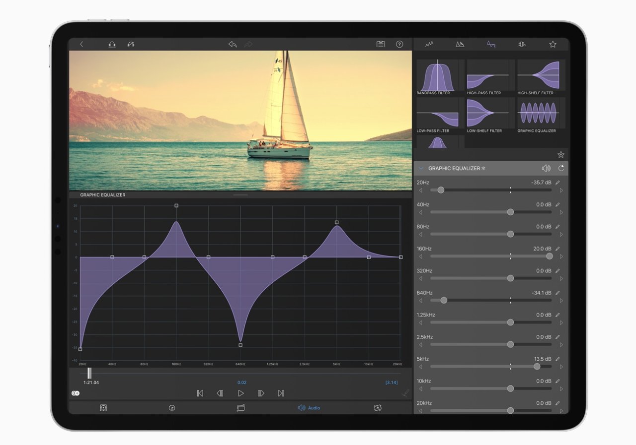This screenshot has width=636, height=445.
Task: Edit the 640Hz value with pencil icon
Action: coord(557,293)
